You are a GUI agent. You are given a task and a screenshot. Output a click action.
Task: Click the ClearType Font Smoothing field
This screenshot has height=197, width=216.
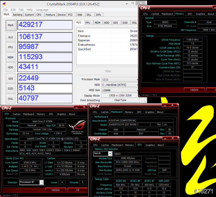[x=120, y=100]
